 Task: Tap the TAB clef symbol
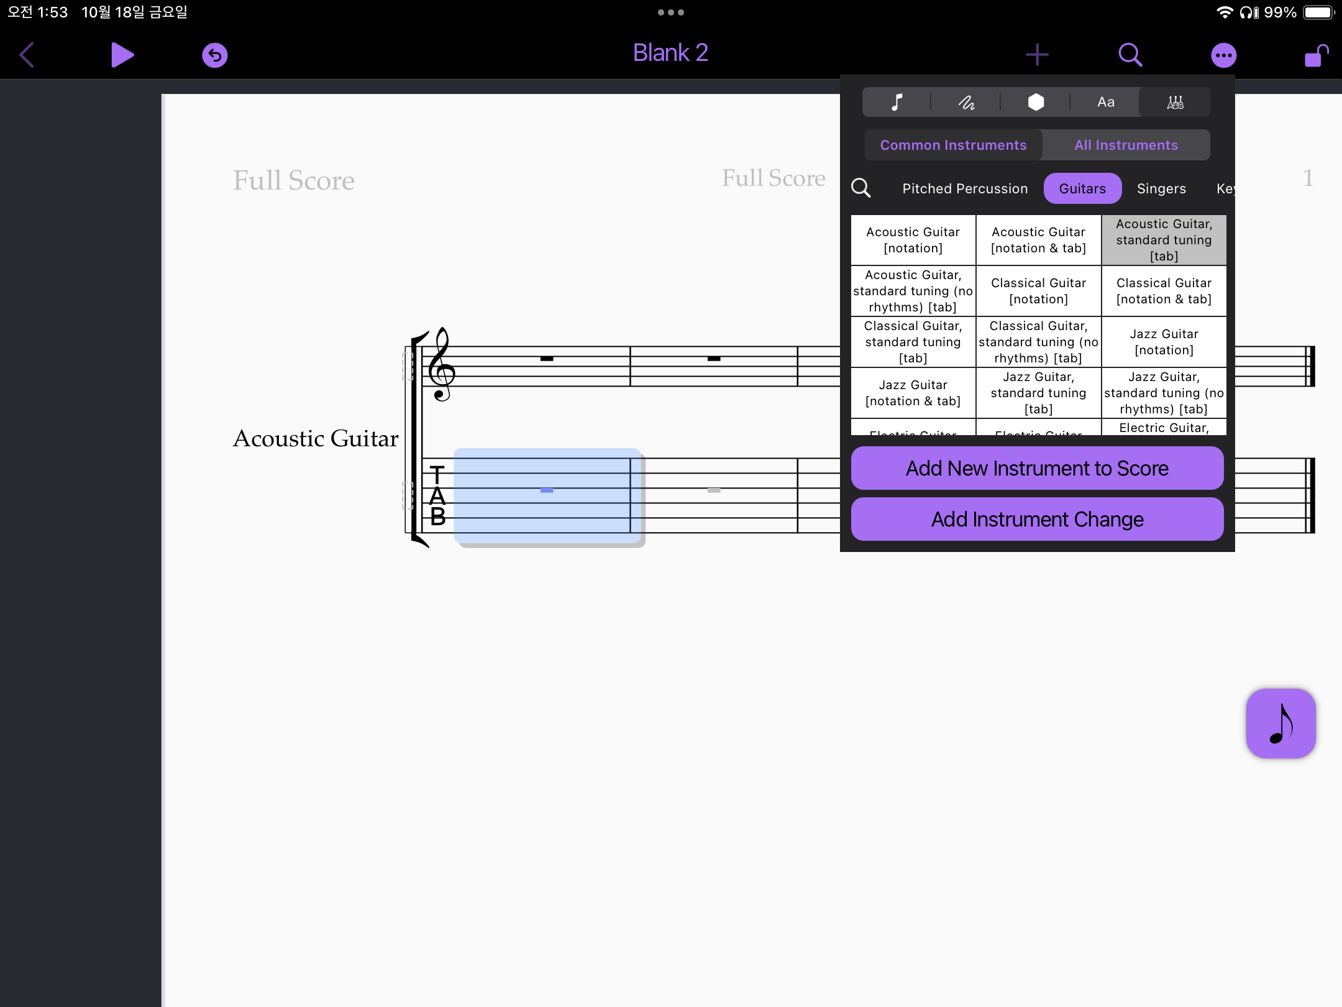click(x=437, y=496)
